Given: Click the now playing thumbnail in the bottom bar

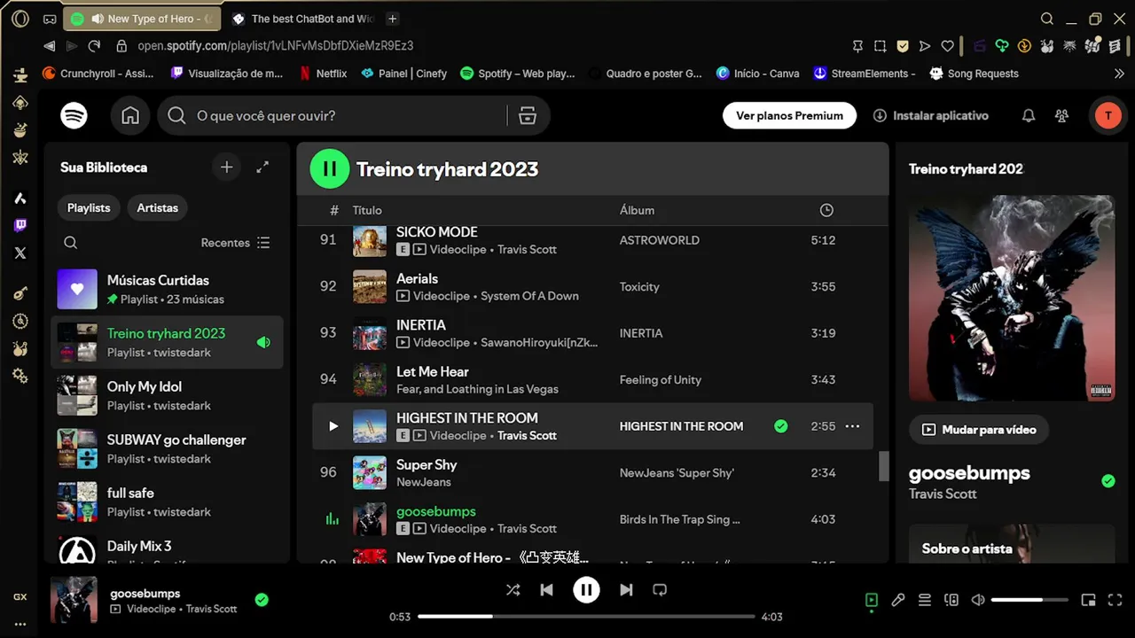Looking at the screenshot, I should [x=74, y=600].
